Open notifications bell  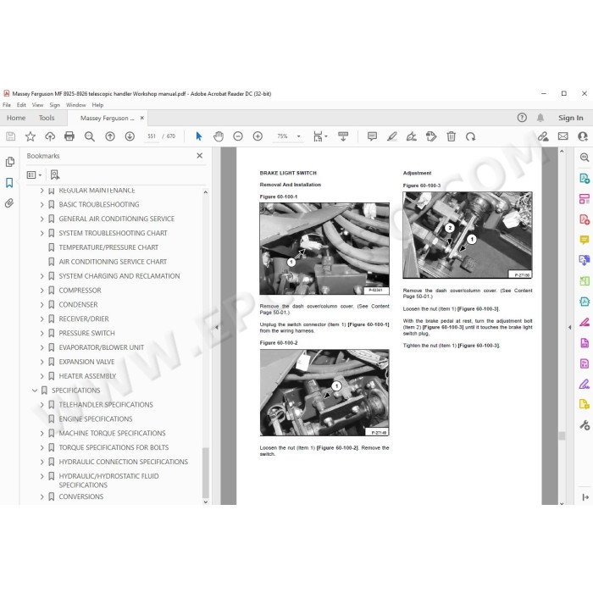click(540, 118)
